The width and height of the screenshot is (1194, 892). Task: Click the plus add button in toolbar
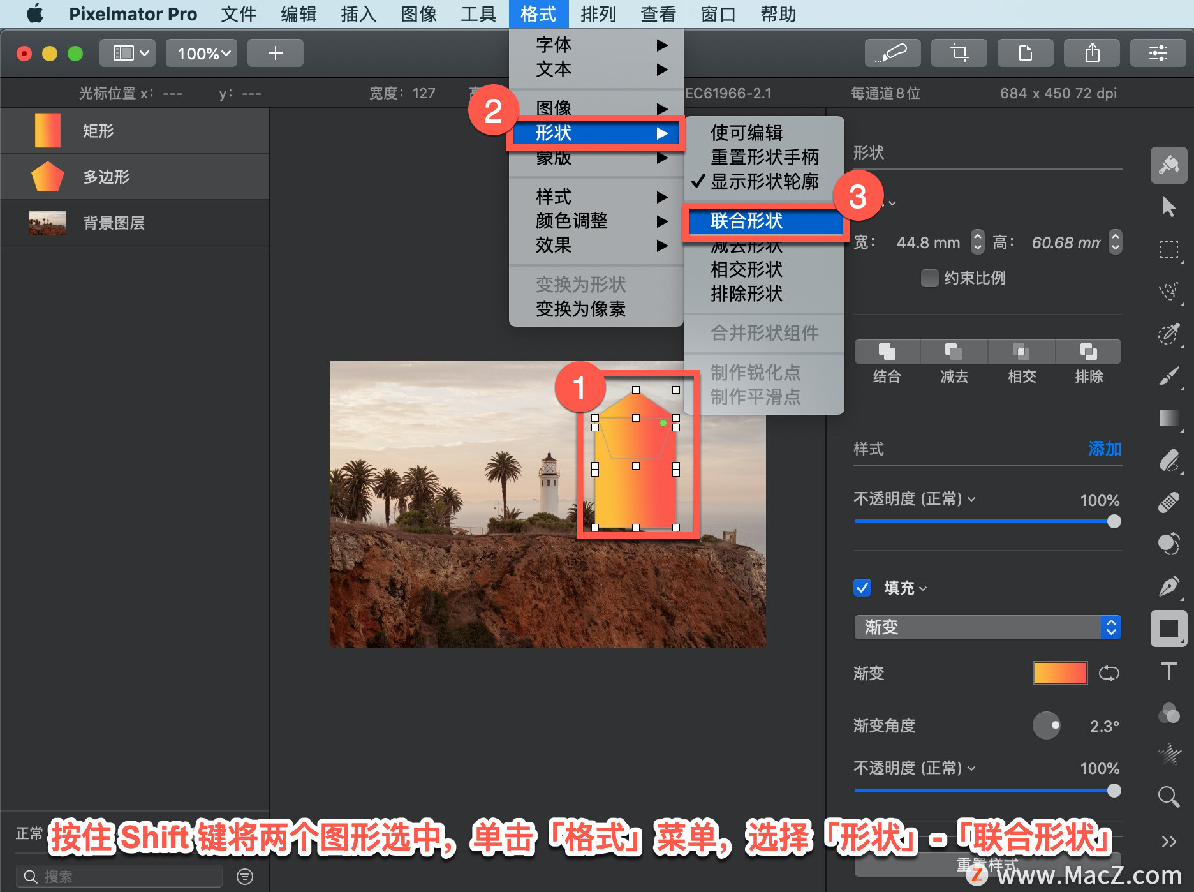[276, 53]
